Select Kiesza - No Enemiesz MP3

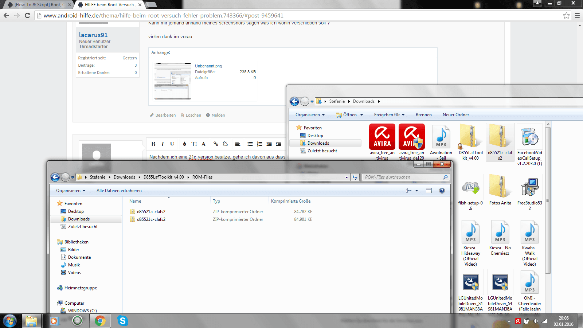pos(500,238)
